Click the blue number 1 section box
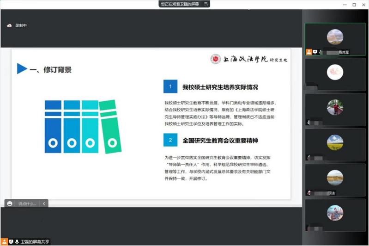369x246 pixels. pyautogui.click(x=170, y=86)
